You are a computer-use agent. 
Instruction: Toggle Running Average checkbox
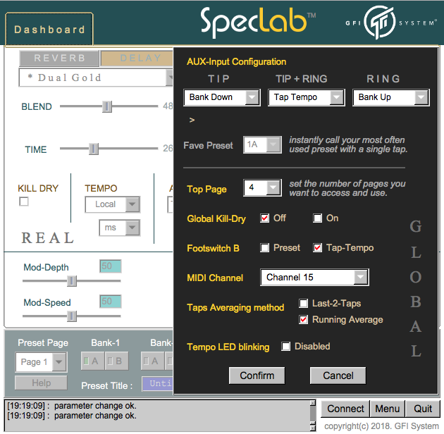[304, 320]
